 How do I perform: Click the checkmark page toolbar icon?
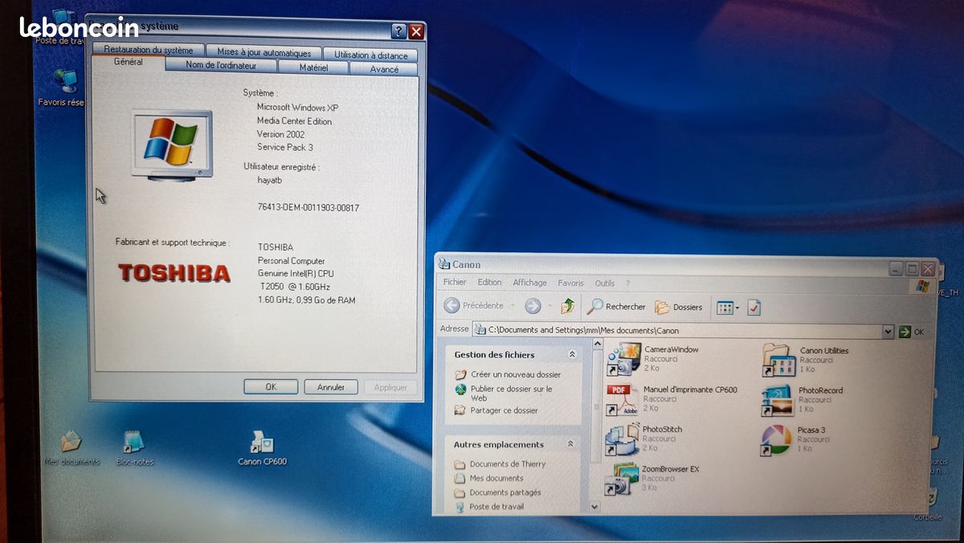[754, 308]
